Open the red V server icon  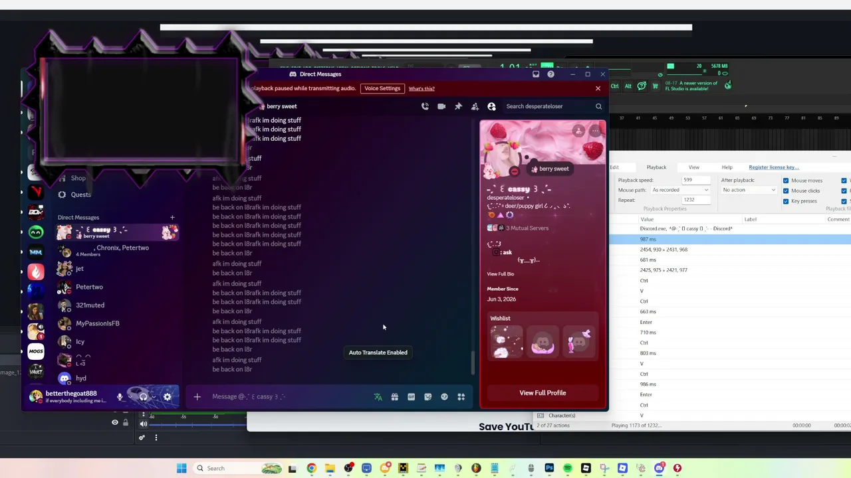[x=36, y=193]
